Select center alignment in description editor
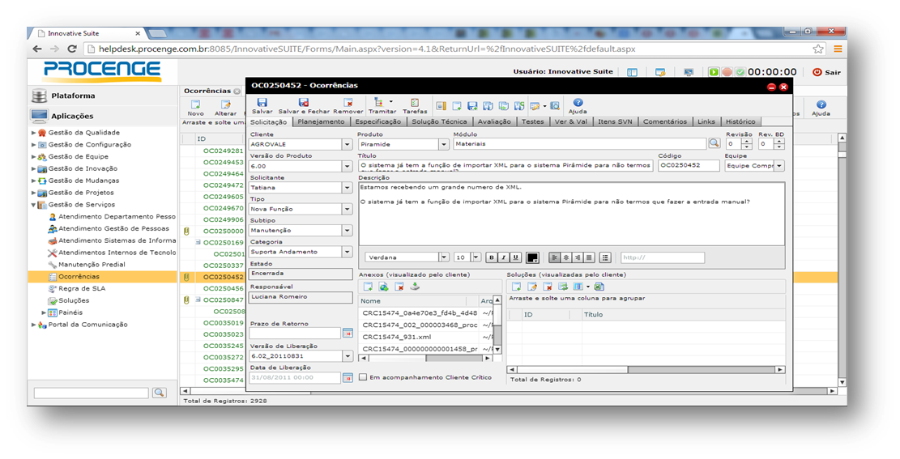The height and width of the screenshot is (459, 900). [x=566, y=257]
